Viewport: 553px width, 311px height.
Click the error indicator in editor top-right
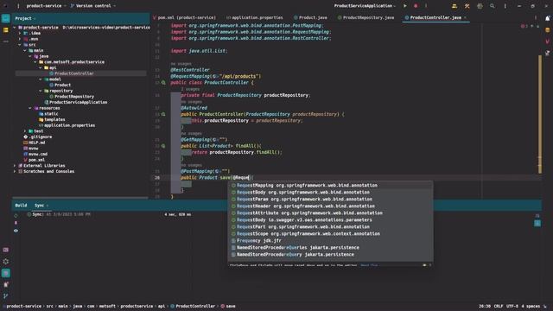524,26
